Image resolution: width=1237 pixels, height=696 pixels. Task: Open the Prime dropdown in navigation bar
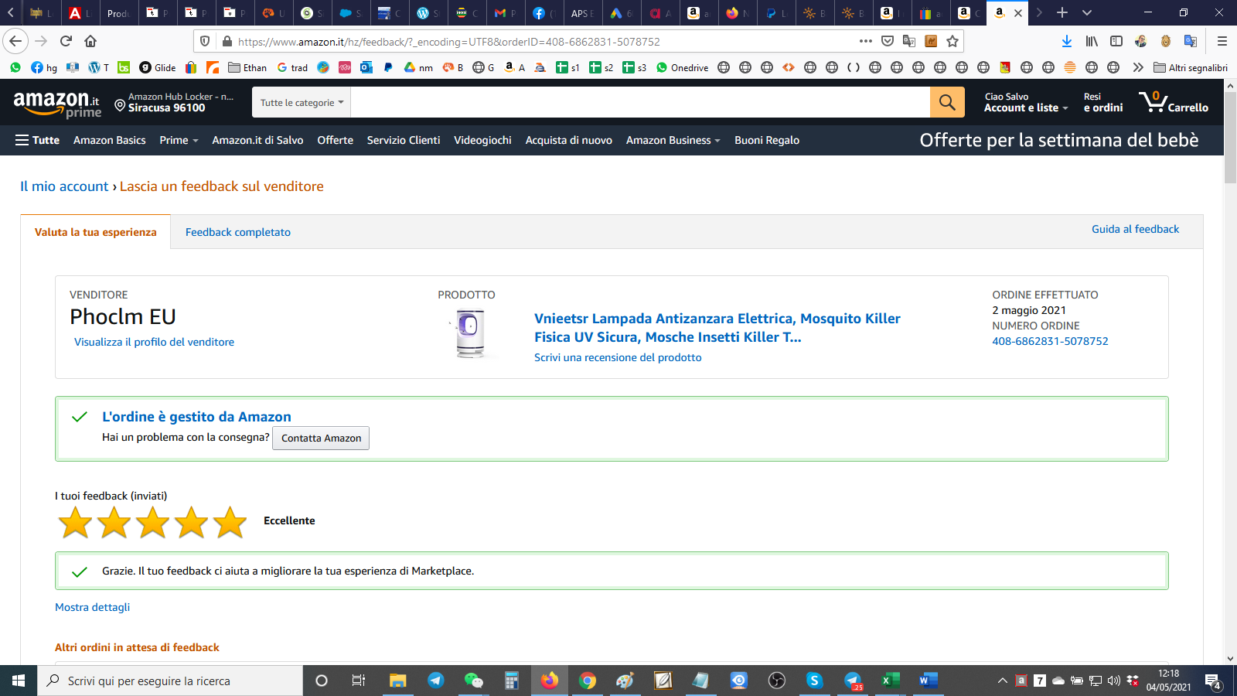pos(179,140)
